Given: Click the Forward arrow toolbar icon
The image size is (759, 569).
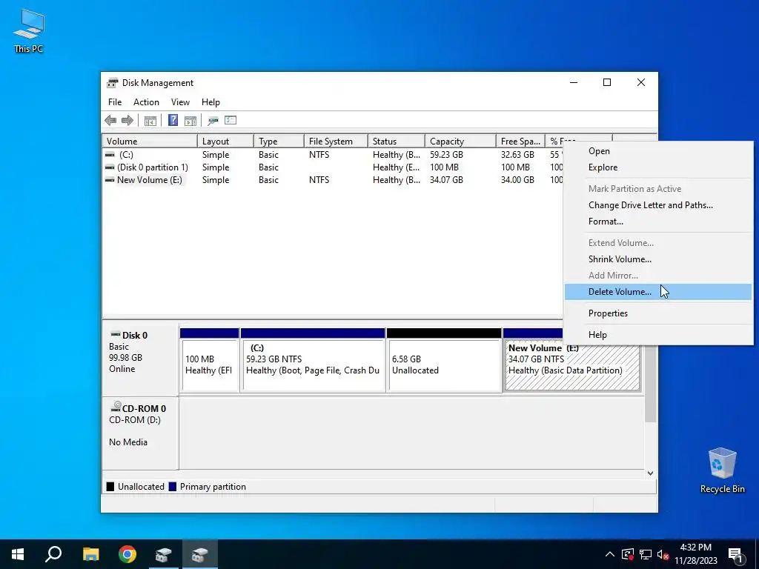Looking at the screenshot, I should tap(127, 121).
